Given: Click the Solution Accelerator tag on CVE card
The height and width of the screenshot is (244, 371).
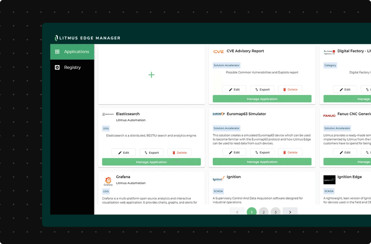Looking at the screenshot, I should [226, 65].
